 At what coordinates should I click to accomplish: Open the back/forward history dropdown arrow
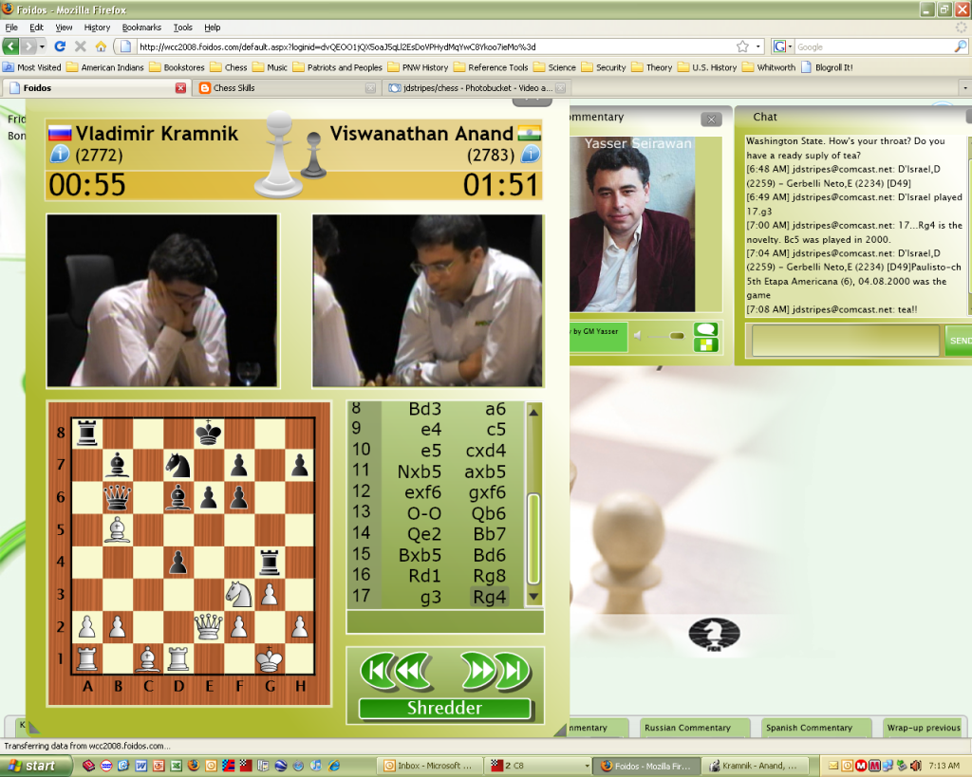point(42,46)
